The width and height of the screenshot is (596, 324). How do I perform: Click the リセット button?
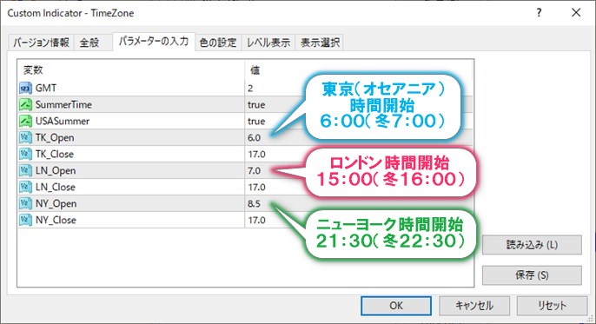point(552,306)
